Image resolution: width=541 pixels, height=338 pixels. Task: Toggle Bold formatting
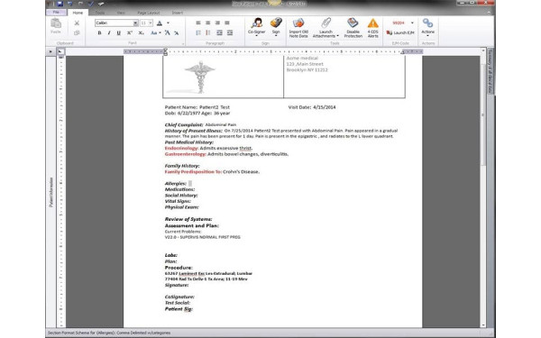(99, 32)
